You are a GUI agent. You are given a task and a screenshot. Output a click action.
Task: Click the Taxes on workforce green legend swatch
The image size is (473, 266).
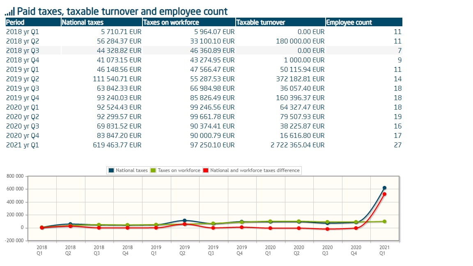click(x=153, y=170)
